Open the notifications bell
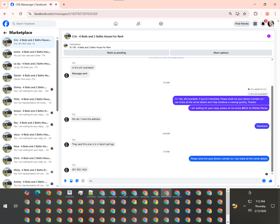The height and width of the screenshot is (224, 280). pyautogui.click(x=263, y=24)
